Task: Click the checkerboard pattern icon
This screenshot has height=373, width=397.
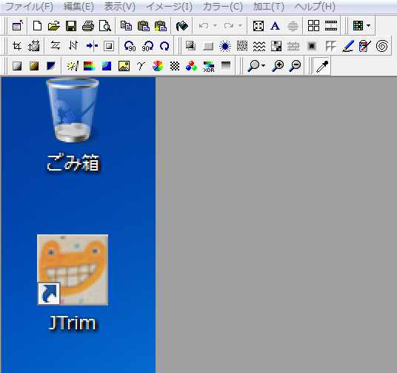Action: pyautogui.click(x=175, y=66)
